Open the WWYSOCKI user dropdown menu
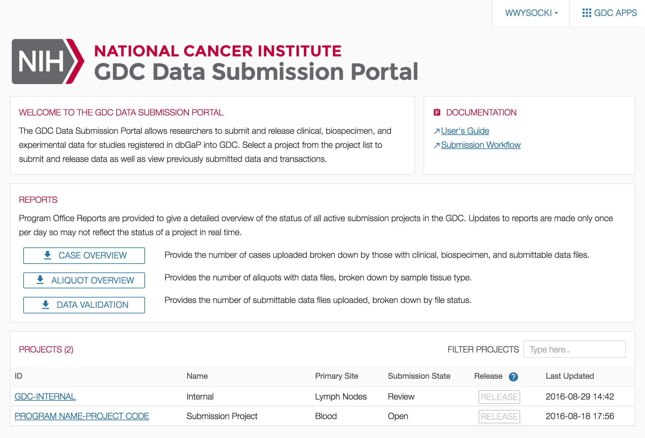The height and width of the screenshot is (438, 645). click(531, 13)
